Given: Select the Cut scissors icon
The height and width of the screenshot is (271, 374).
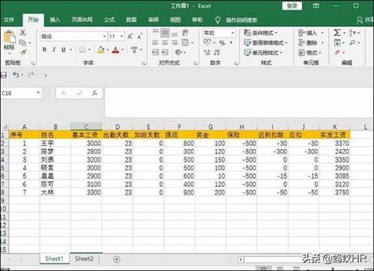Looking at the screenshot, I should click(22, 33).
